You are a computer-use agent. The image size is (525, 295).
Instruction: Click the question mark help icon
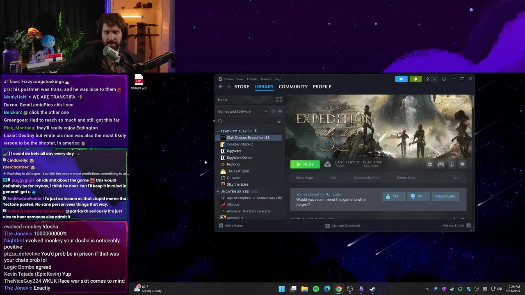427,79
